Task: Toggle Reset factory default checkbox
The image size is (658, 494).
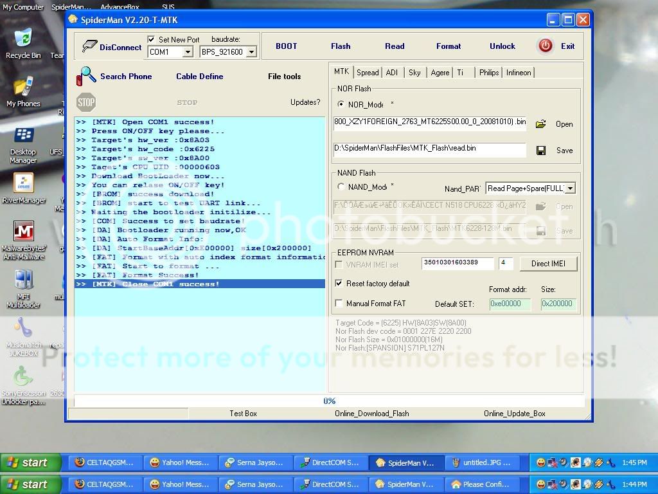Action: 339,283
